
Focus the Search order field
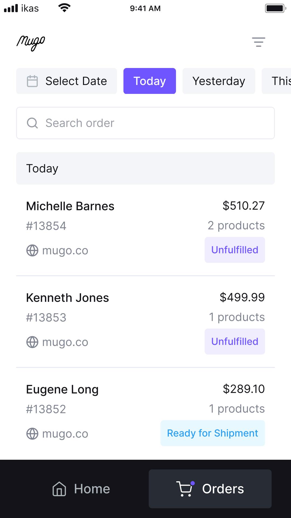pyautogui.click(x=145, y=123)
